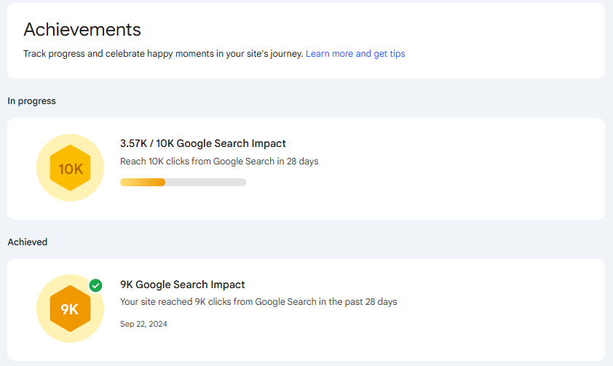Click the orange filled part of progress bar

pos(143,182)
